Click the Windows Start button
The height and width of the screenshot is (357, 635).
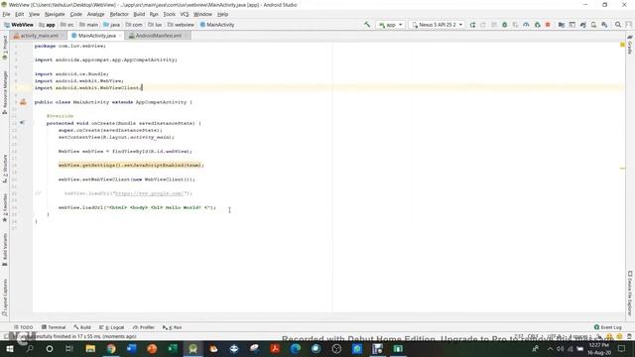tap(10, 348)
